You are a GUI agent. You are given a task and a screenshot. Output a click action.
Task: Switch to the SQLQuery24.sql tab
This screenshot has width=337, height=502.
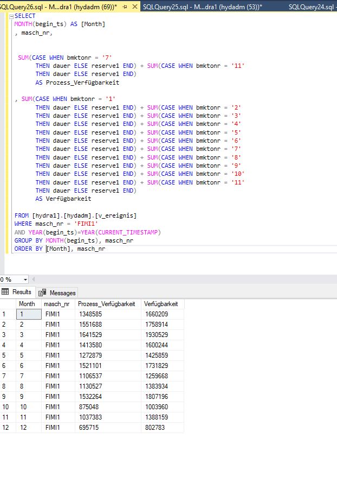tap(312, 7)
